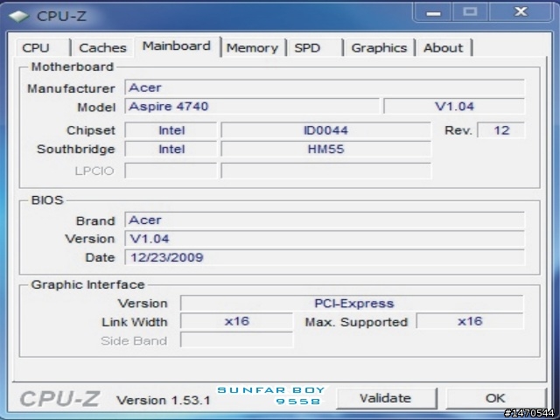This screenshot has width=560, height=420.
Task: Click the empty Side Band field
Action: [237, 339]
